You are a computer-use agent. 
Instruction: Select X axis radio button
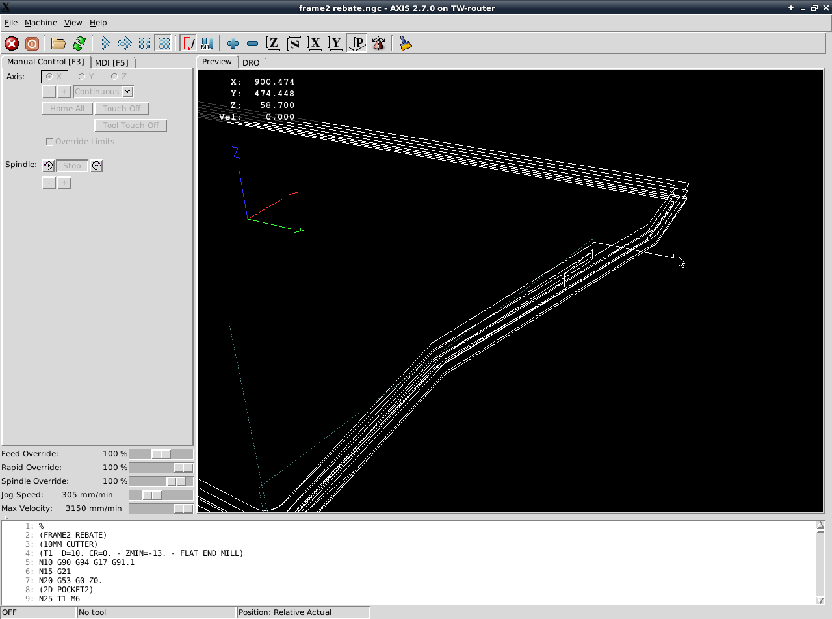(55, 77)
